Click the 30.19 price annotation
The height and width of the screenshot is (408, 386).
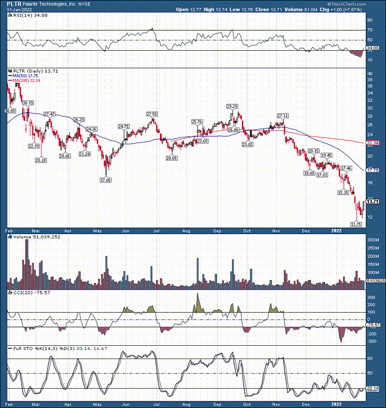[x=28, y=103]
